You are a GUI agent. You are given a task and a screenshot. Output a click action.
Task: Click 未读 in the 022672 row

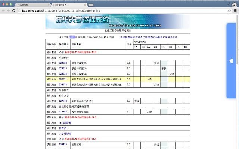[x=156, y=85]
